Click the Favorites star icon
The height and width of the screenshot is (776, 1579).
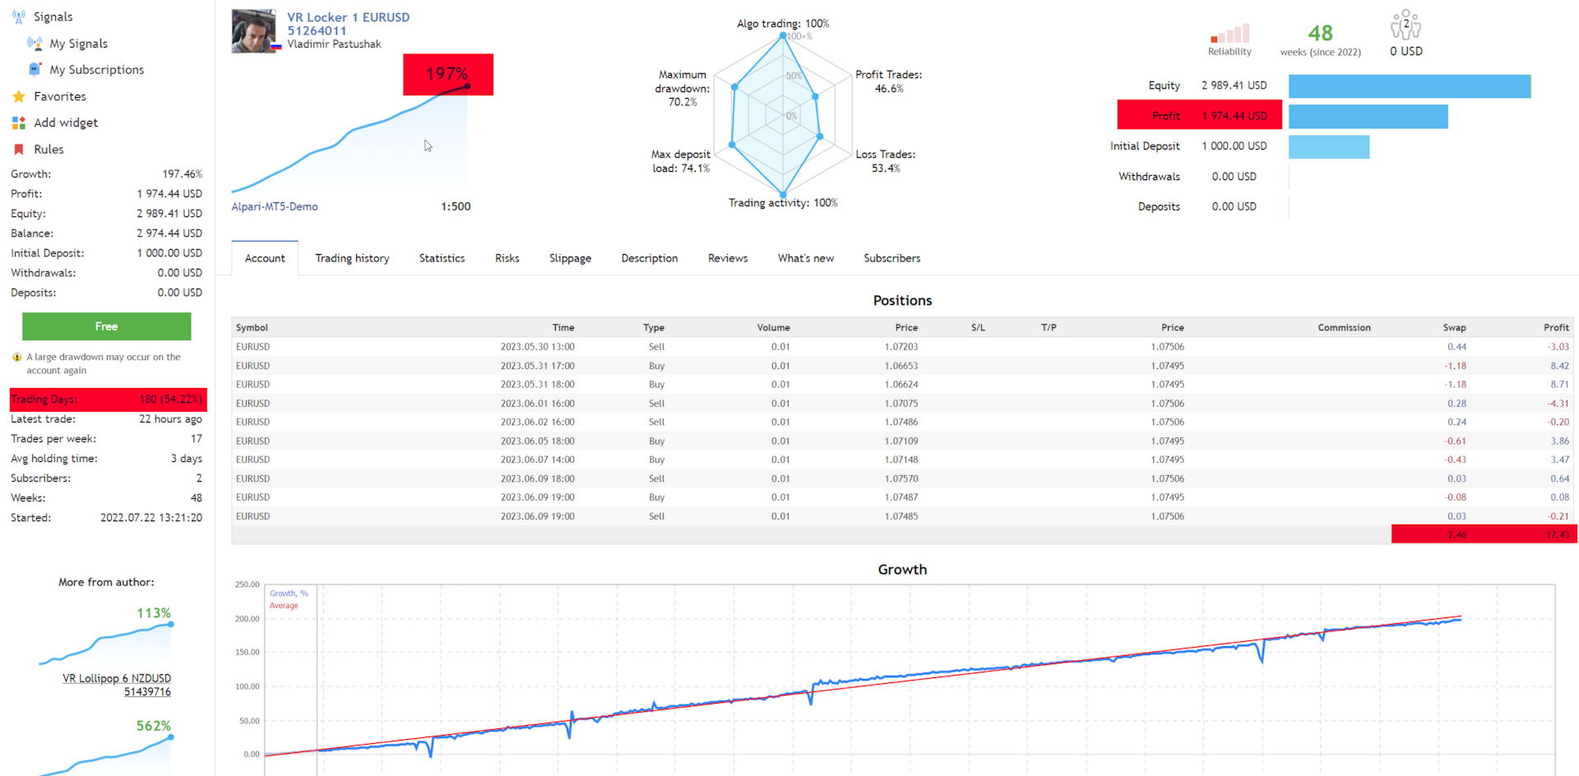(x=18, y=96)
